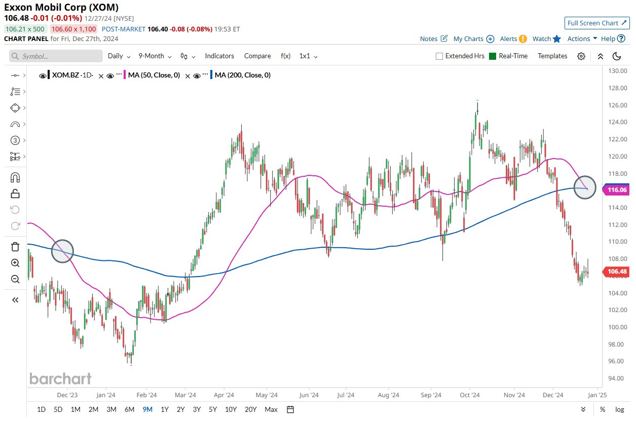Open the f(x) expressions menu

coord(285,56)
